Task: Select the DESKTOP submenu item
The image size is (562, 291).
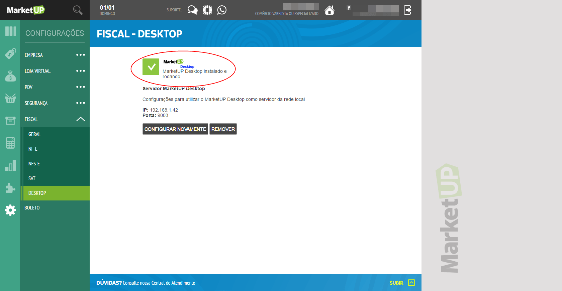Action: 55,193
